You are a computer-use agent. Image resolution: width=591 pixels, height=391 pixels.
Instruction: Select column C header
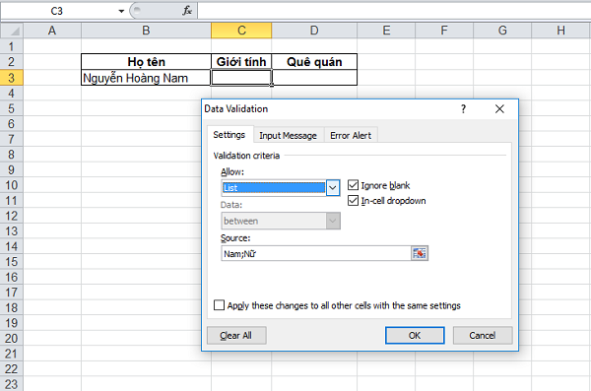point(241,31)
